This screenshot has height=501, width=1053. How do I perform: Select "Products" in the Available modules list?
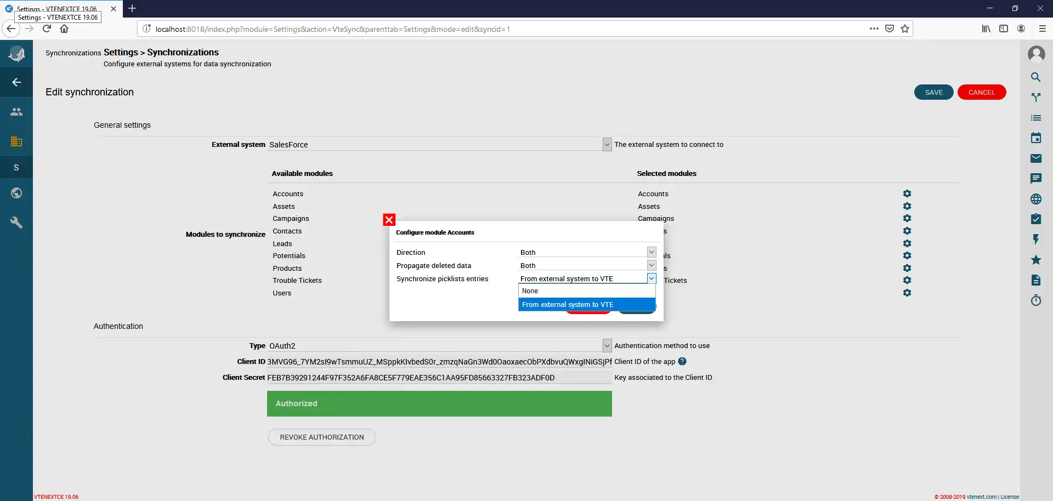click(x=287, y=269)
